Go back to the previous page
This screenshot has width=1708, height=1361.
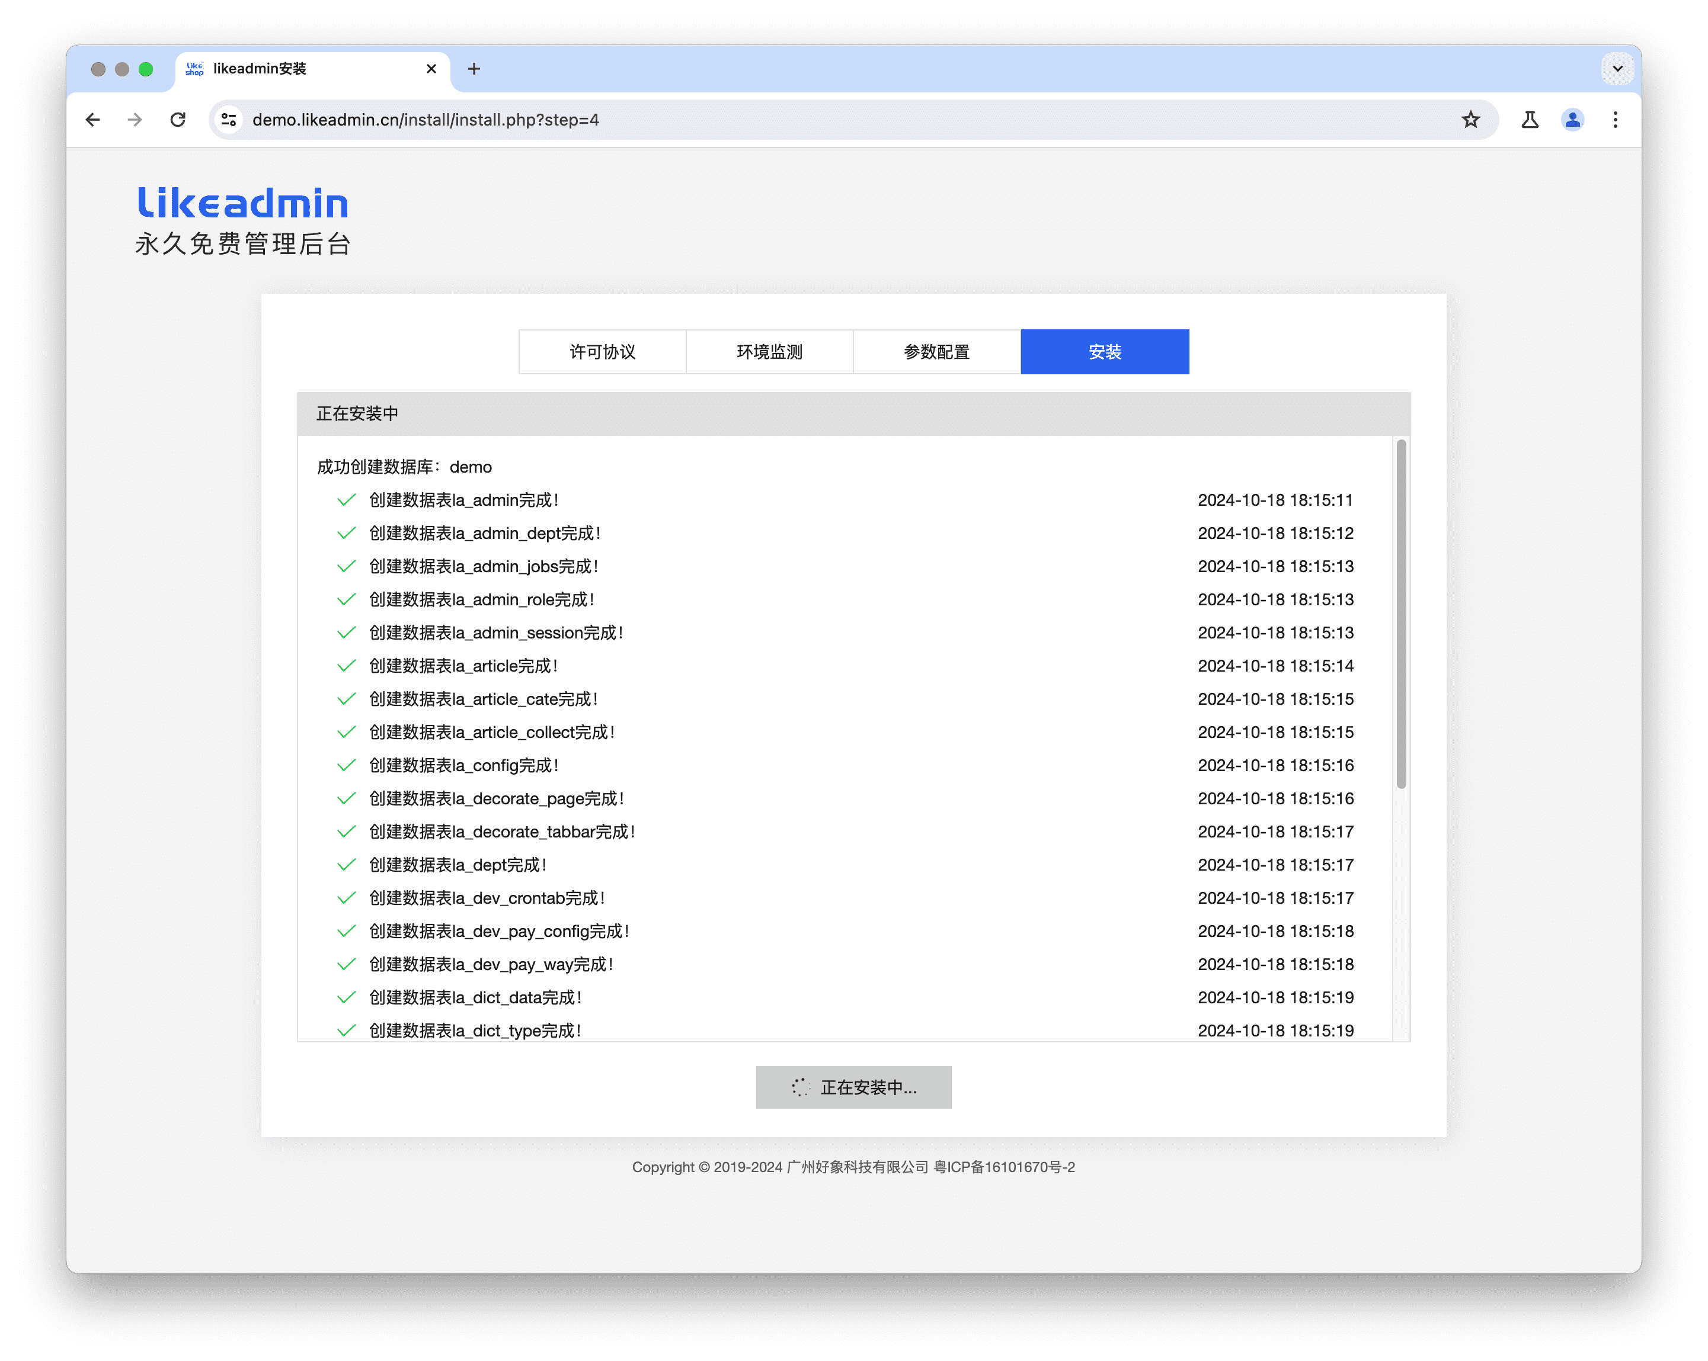92,120
